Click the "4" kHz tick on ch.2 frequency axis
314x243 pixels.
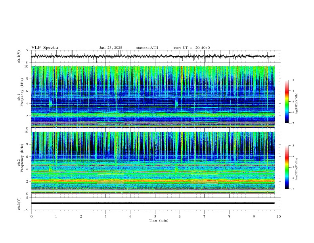point(28,169)
